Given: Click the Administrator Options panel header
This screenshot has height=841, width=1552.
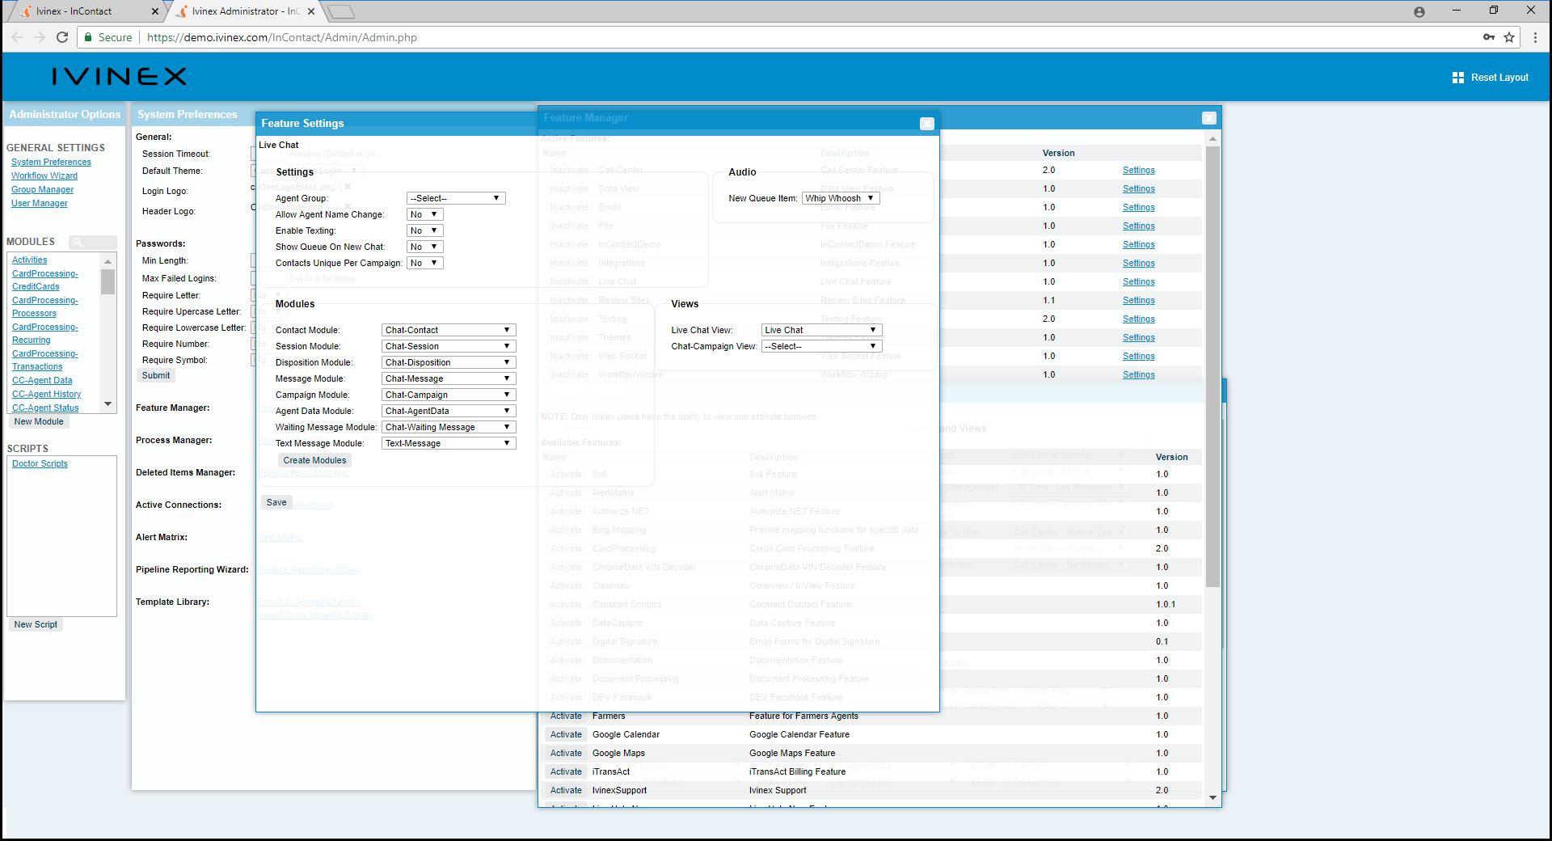Looking at the screenshot, I should [x=65, y=114].
